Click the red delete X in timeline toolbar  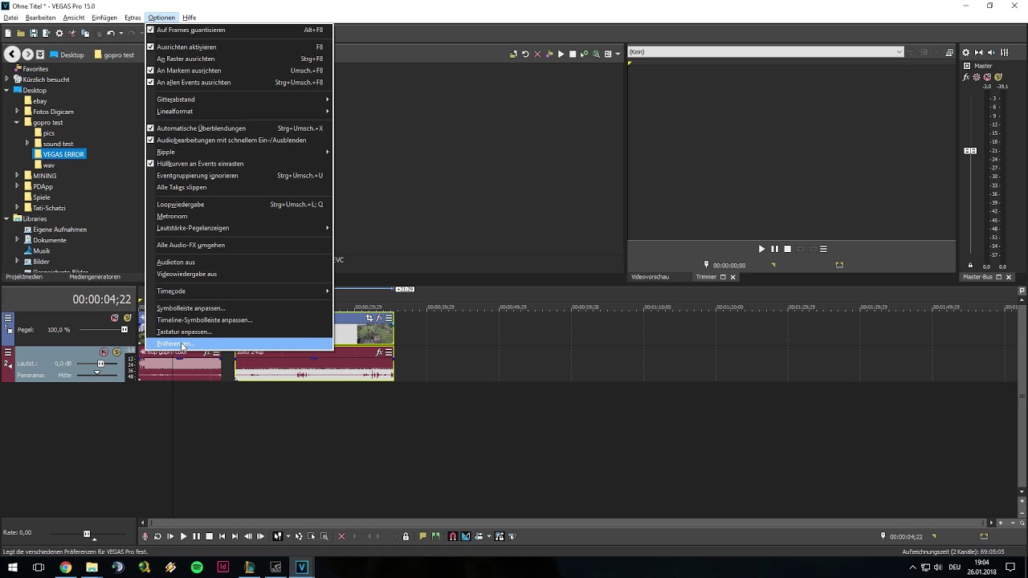tap(341, 536)
